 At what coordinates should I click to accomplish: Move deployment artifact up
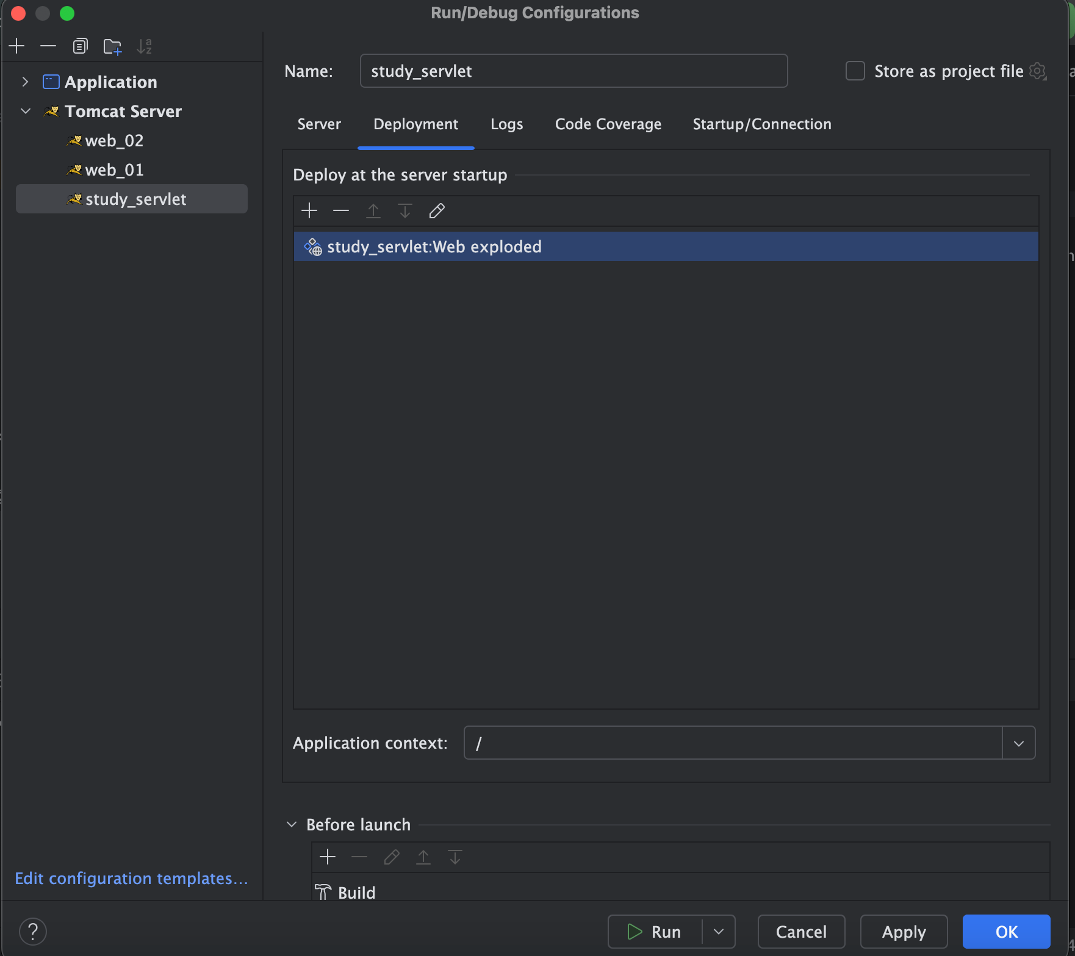373,211
